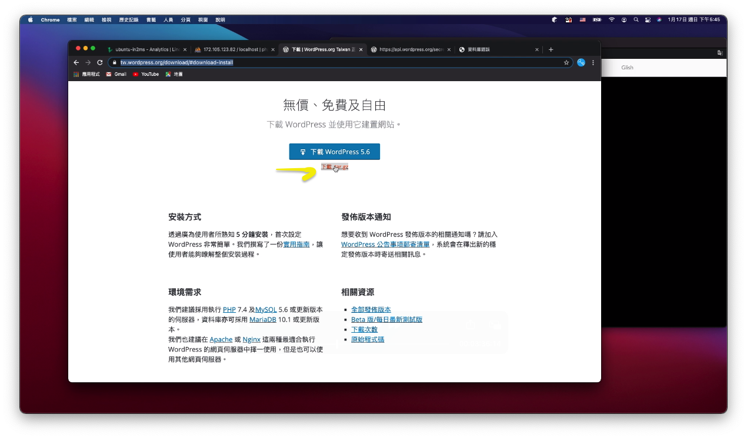
Task: Open the Chrome application menu
Action: [50, 19]
